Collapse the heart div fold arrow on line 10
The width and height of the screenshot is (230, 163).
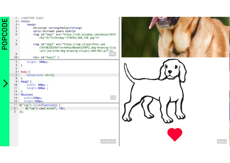click(19, 57)
